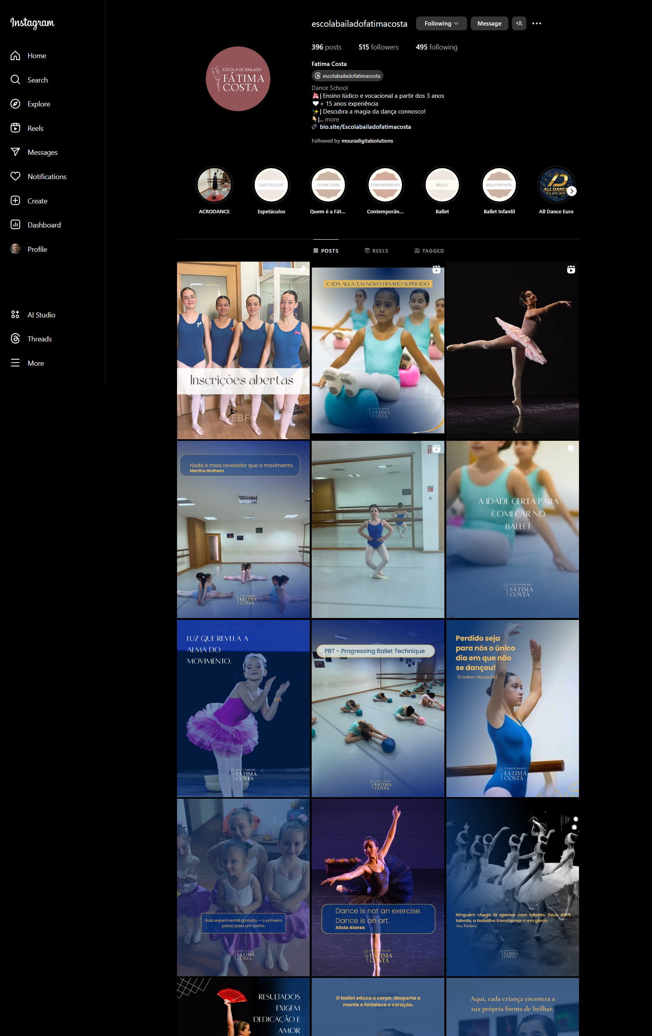This screenshot has width=652, height=1036.
Task: Show next highlights with arrow
Action: click(x=572, y=191)
